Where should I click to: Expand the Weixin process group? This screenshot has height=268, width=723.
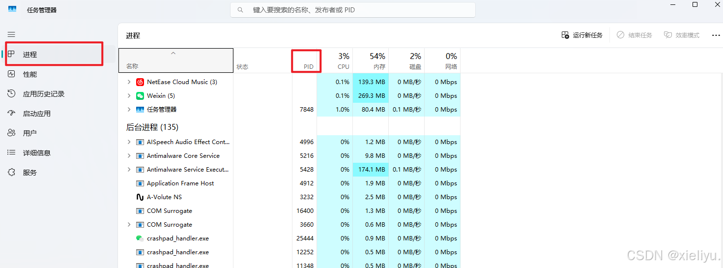coord(129,96)
